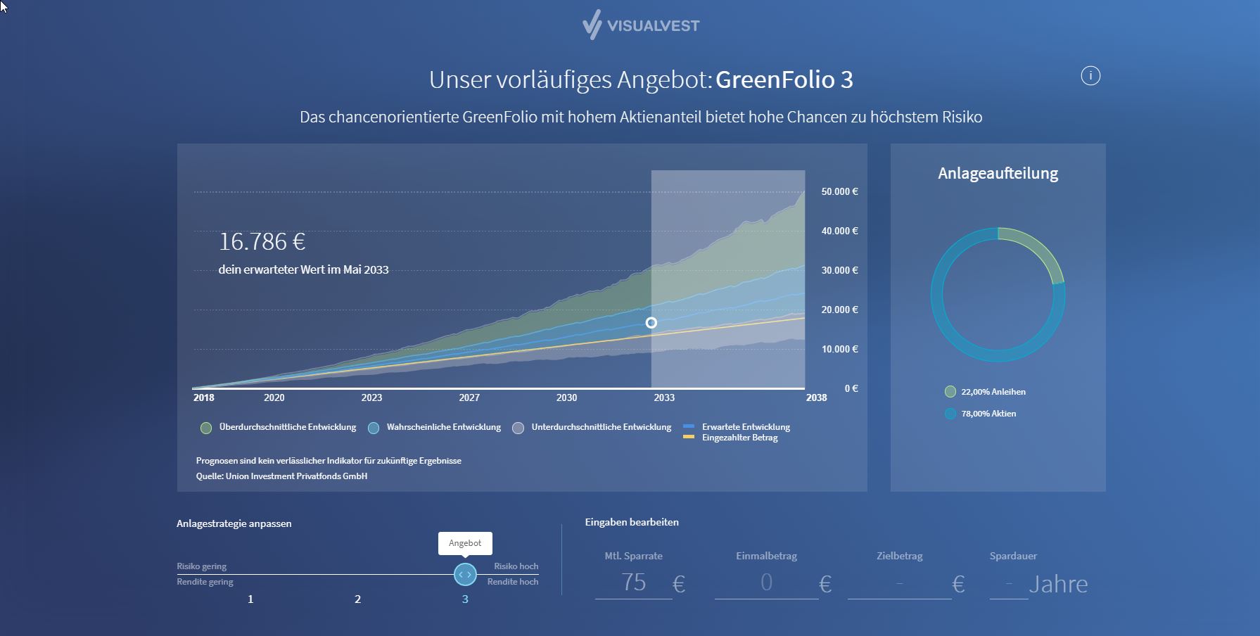Click 'dein erwarteter Wert im Mai 2033'
This screenshot has width=1260, height=636.
[x=303, y=269]
